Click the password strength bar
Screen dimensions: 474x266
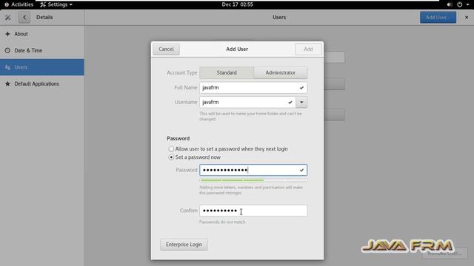253,180
